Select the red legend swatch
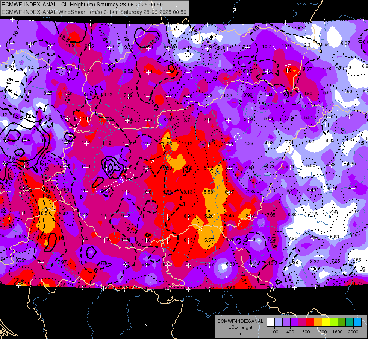 point(310,322)
